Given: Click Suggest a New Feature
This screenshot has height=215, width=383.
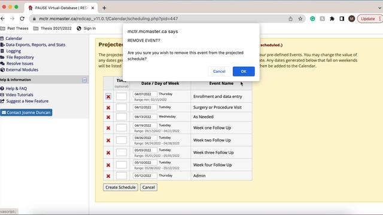Looking at the screenshot, I should coord(27,101).
